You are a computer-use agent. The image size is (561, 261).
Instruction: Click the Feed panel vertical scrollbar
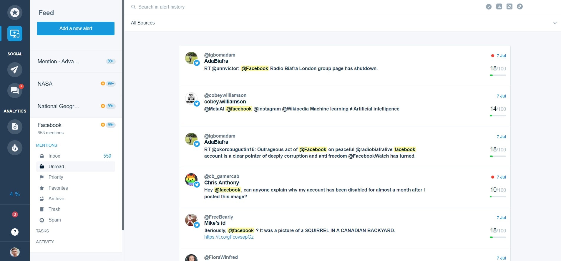[x=123, y=115]
